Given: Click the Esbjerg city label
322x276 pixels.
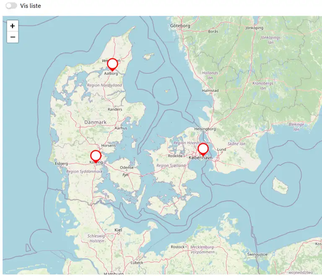Looking at the screenshot, I should 61,163.
